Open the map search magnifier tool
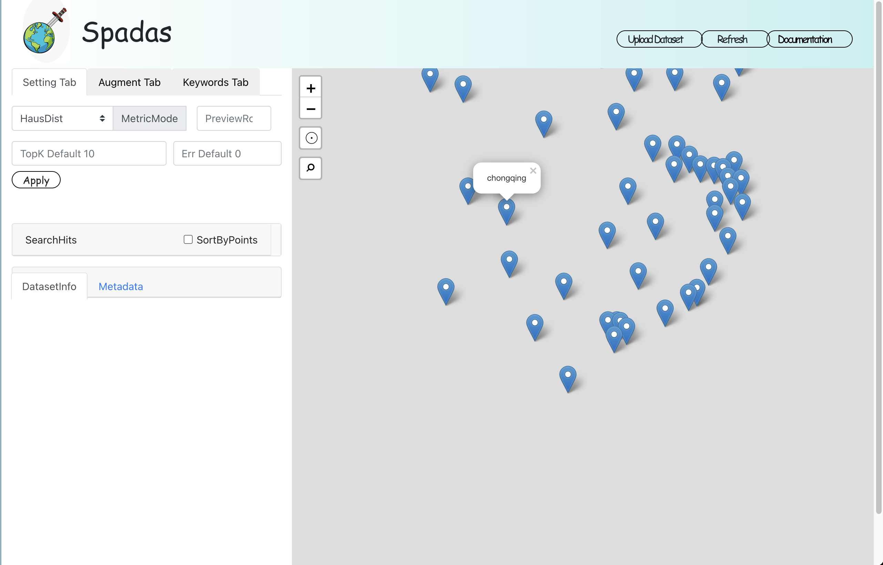Image resolution: width=883 pixels, height=565 pixels. tap(311, 168)
